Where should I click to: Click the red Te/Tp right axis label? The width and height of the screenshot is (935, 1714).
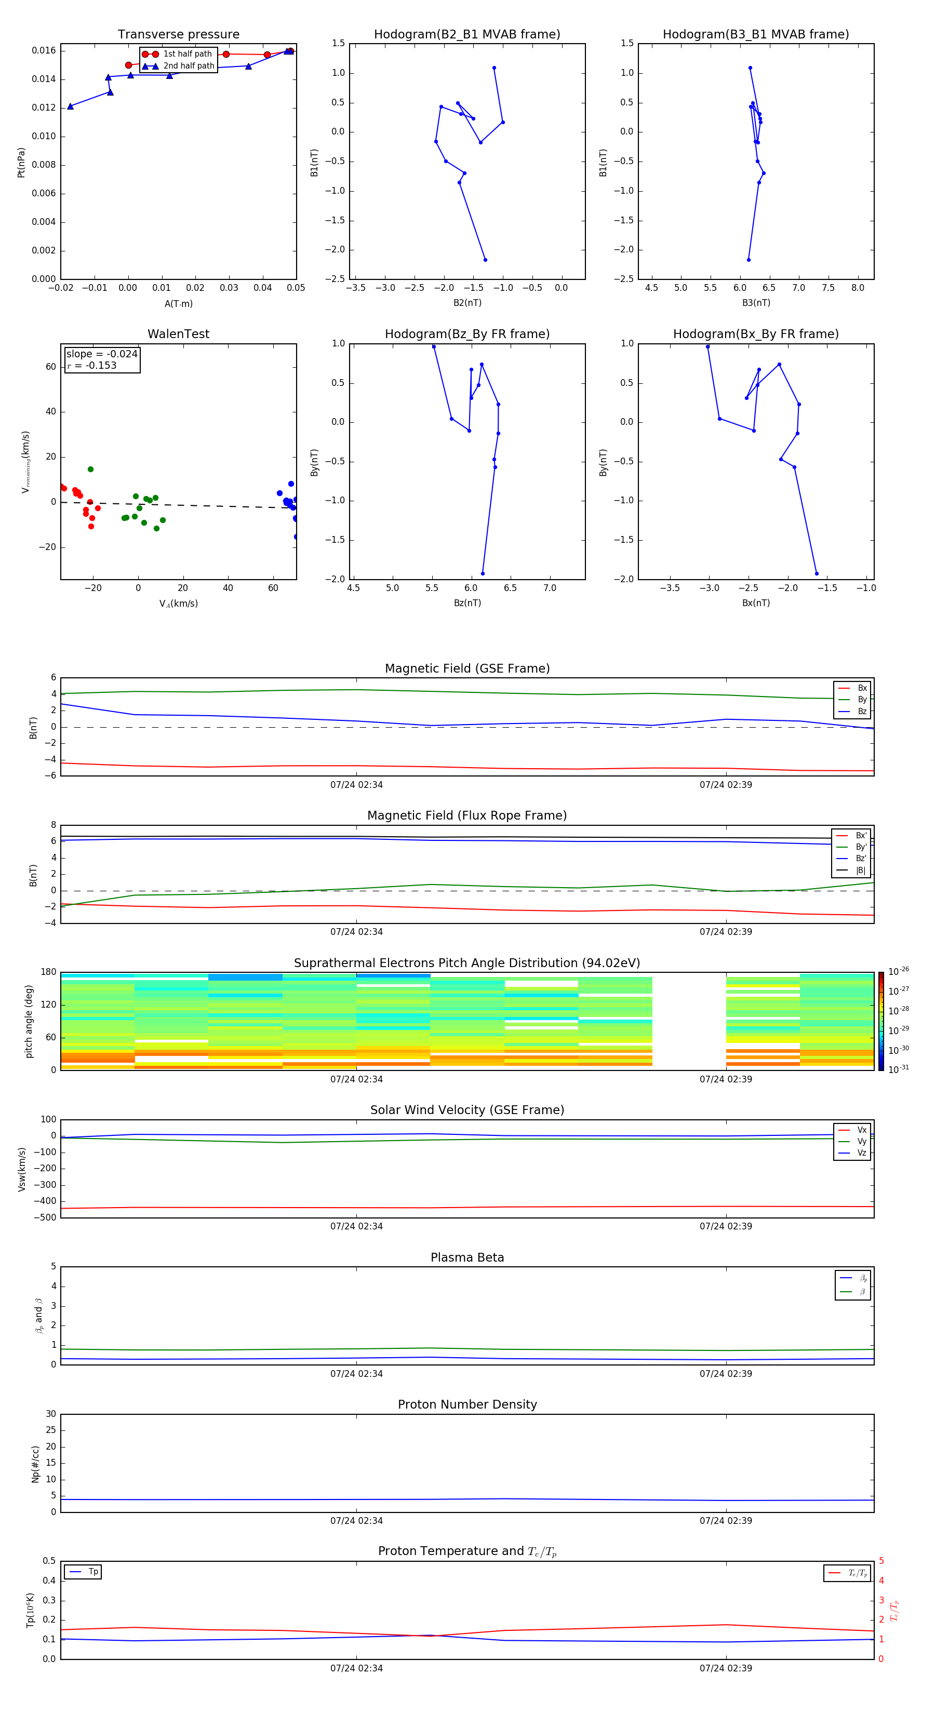894,1611
